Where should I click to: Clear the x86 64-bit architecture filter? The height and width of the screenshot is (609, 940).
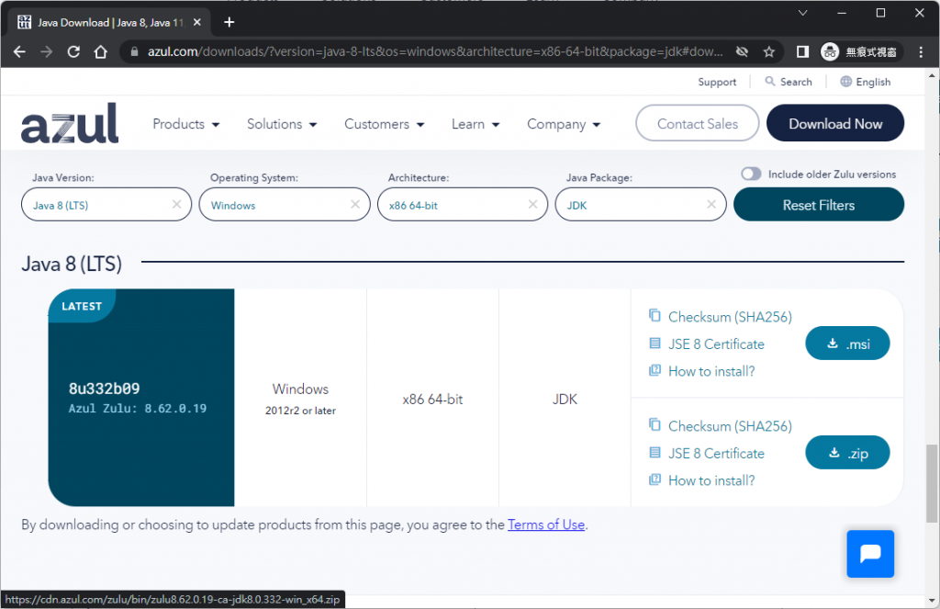pyautogui.click(x=532, y=204)
